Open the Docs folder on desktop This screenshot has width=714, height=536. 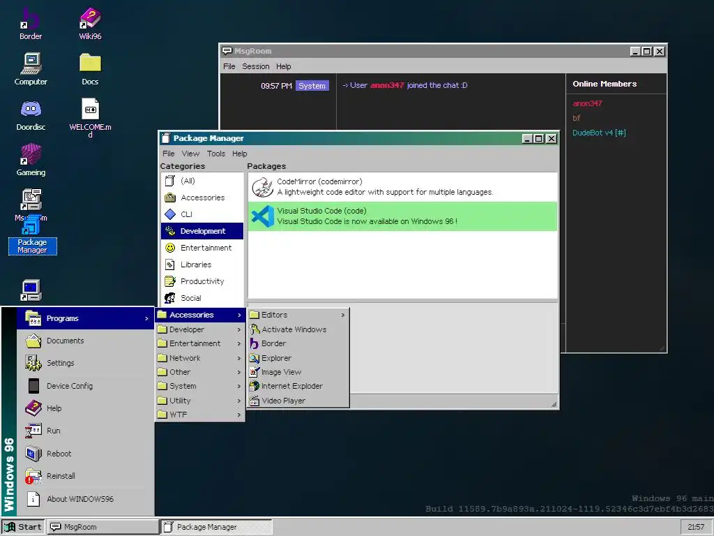tap(90, 69)
